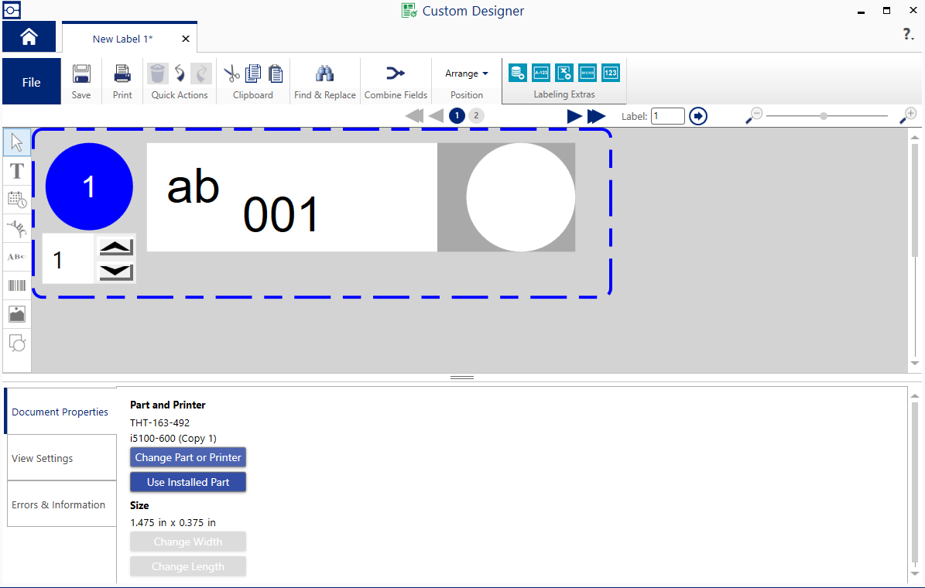Click the zoom slider handle

click(824, 116)
